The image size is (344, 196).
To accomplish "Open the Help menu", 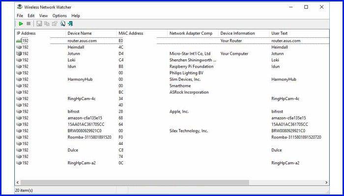I will [x=76, y=16].
